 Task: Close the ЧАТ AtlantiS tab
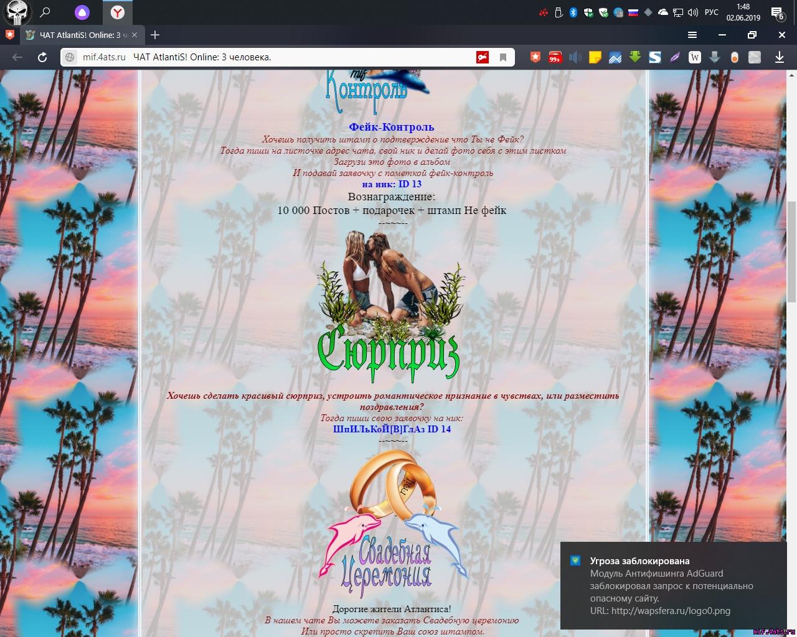(x=134, y=35)
